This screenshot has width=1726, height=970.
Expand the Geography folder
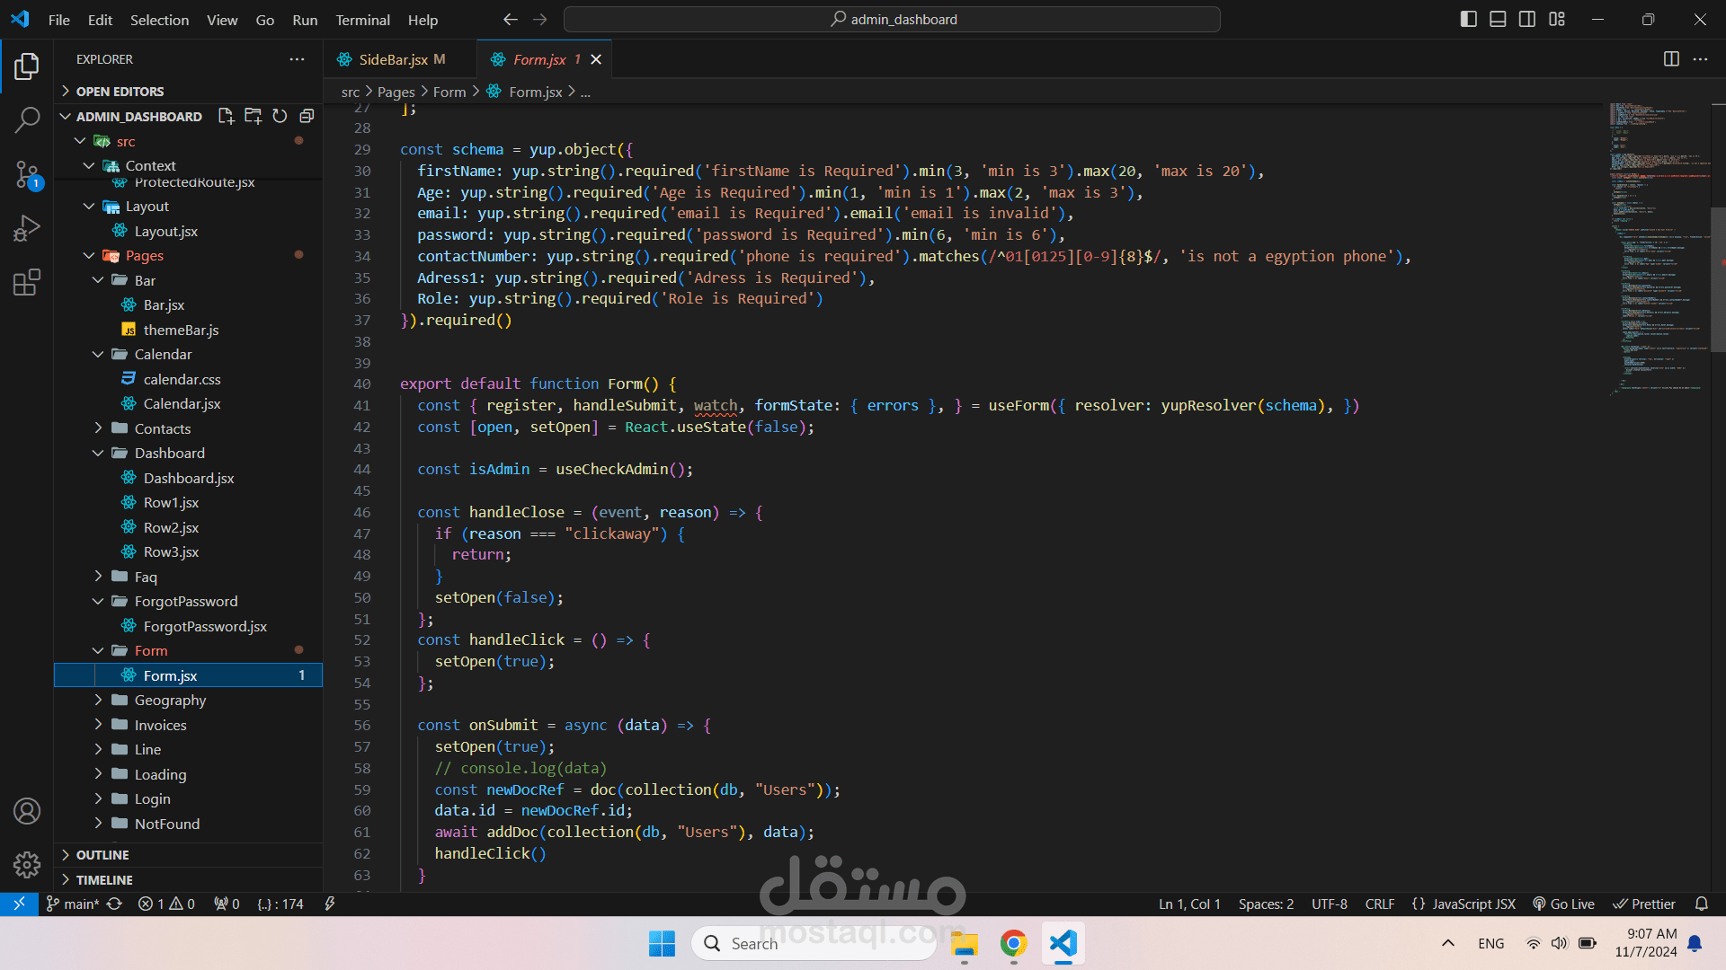[x=170, y=700]
